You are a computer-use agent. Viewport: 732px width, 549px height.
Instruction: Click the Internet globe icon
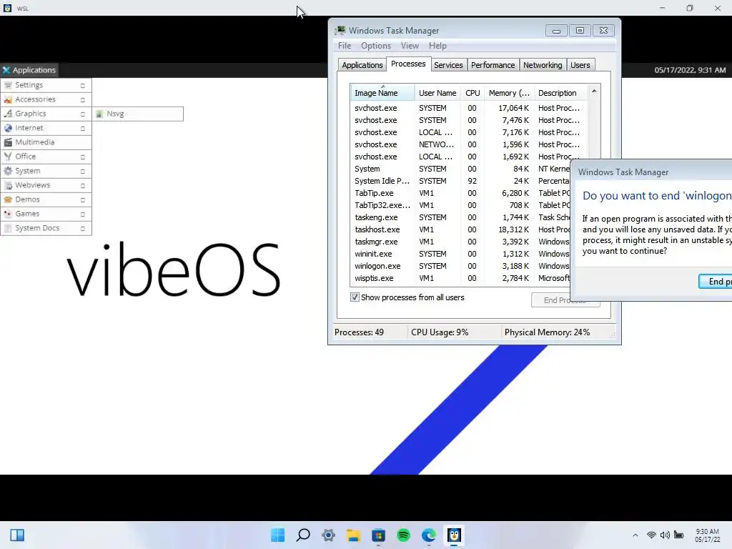click(x=8, y=128)
